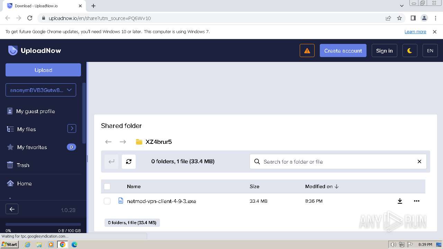The height and width of the screenshot is (249, 443).
Task: Open Chrome side panel
Action: pos(413,18)
